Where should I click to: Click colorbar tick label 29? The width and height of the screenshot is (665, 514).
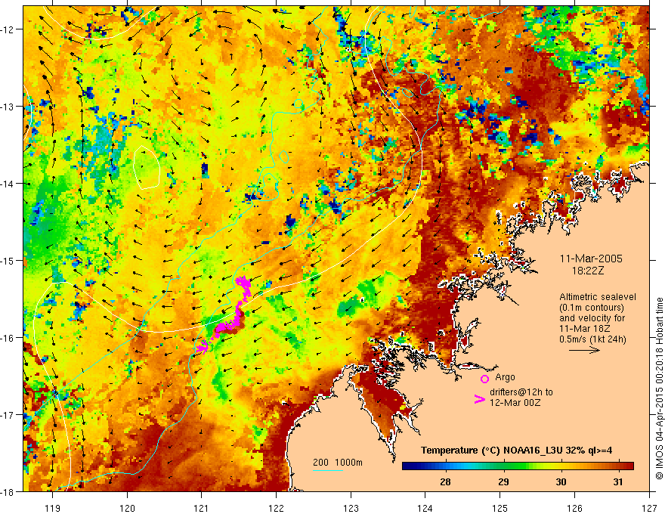503,481
